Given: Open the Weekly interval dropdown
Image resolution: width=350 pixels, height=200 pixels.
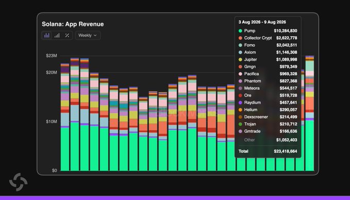Looking at the screenshot, I should pyautogui.click(x=87, y=35).
